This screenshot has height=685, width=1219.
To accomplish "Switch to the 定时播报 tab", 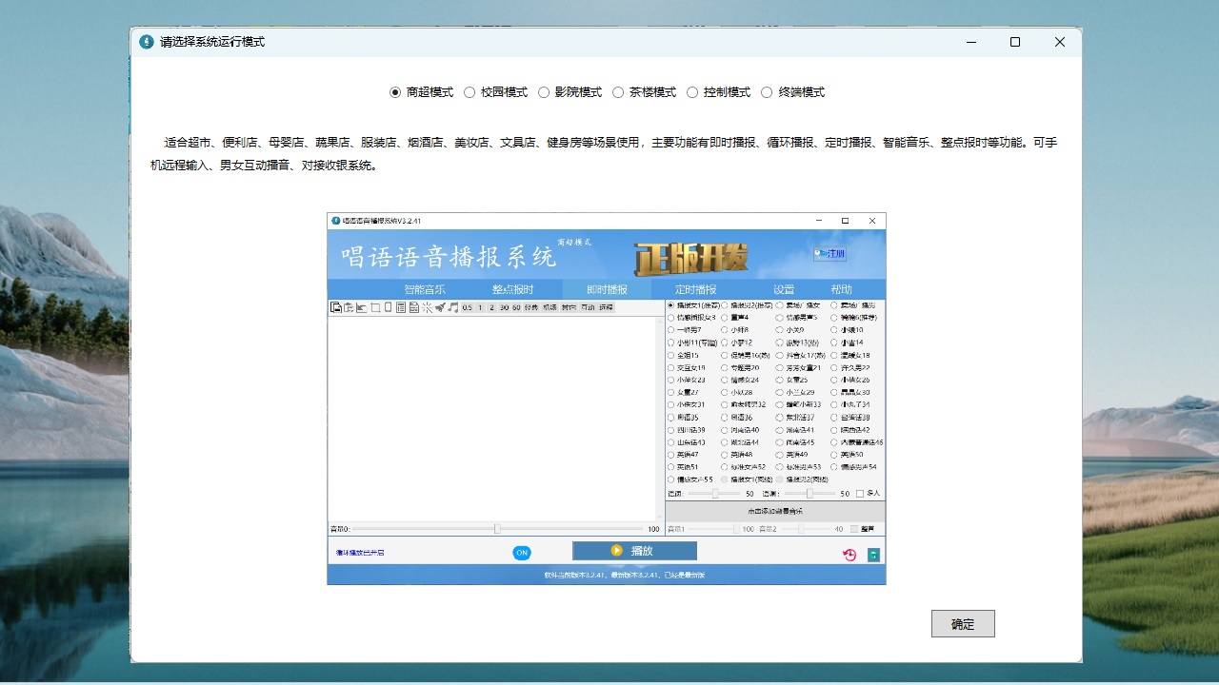I will click(695, 289).
